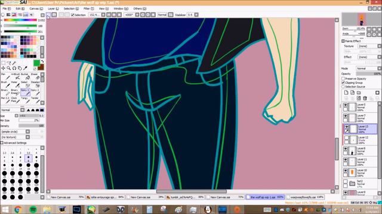Activate the move tool
Image resolution: width=382 pixels, height=214 pixels.
pyautogui.click(x=4, y=68)
